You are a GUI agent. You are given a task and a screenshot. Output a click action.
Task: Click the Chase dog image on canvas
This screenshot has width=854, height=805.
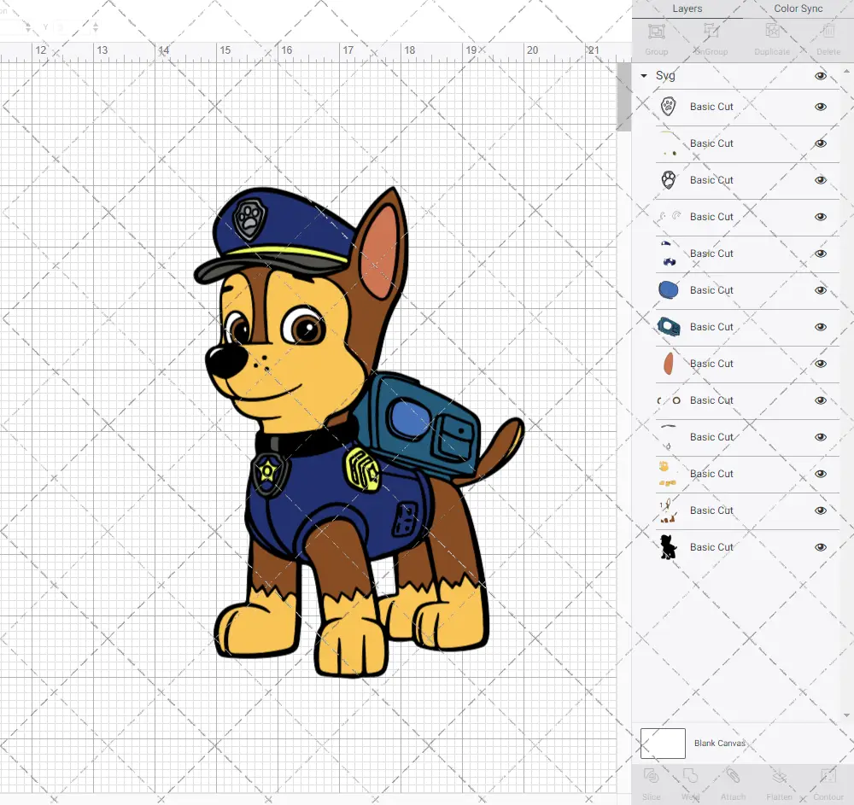(x=359, y=432)
